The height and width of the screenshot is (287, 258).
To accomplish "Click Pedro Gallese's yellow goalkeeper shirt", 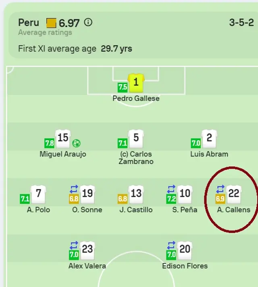I will pos(136,82).
